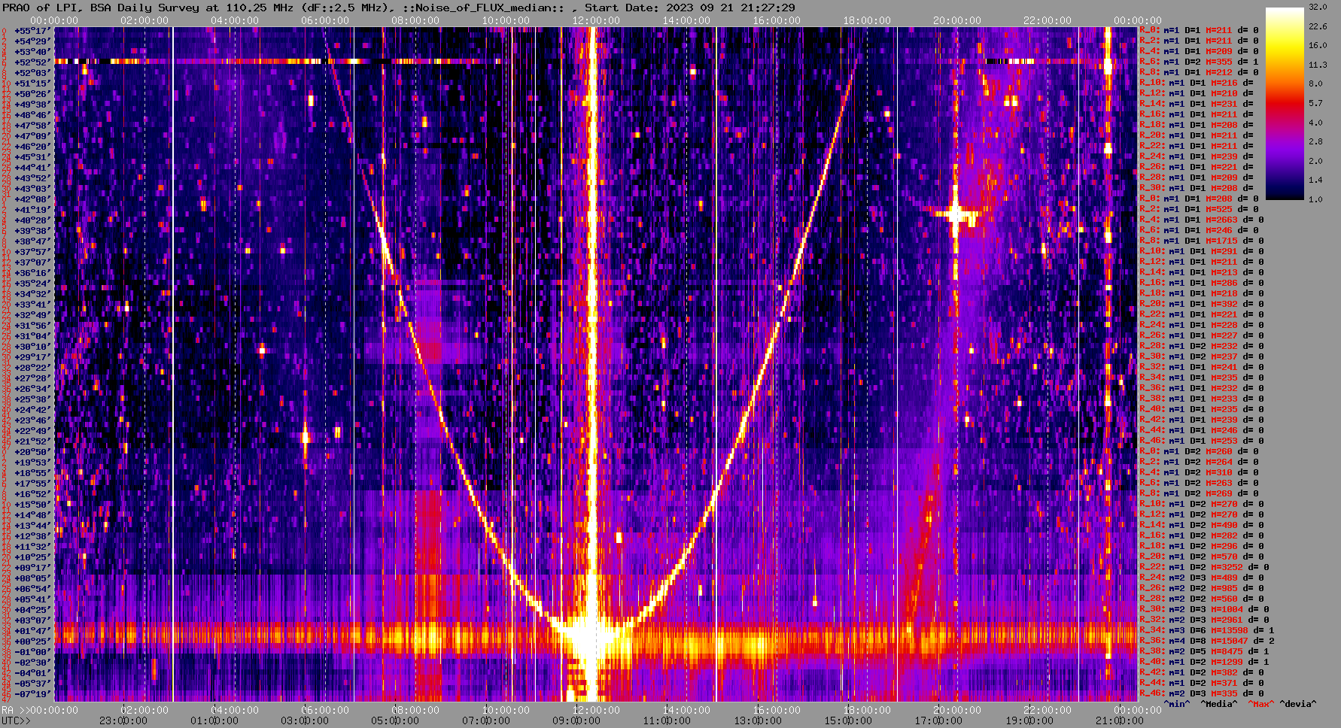This screenshot has width=1341, height=728.
Task: Click the +29°17' declination label
Action: [x=32, y=357]
